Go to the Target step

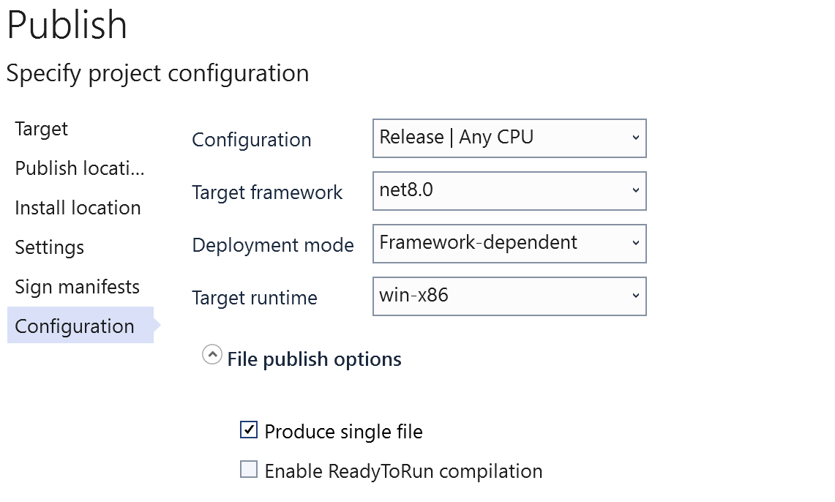42,130
